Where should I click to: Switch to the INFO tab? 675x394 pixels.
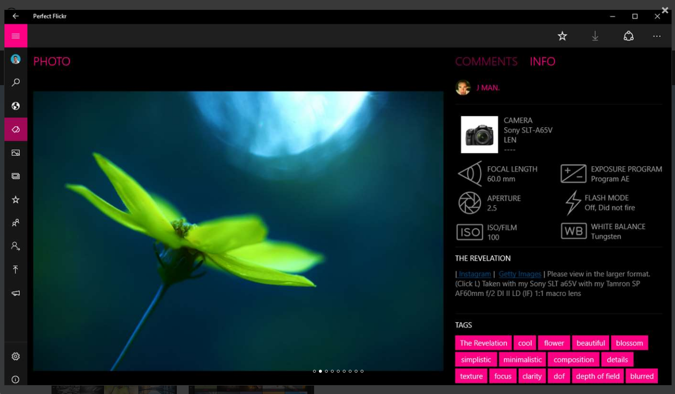pos(542,61)
